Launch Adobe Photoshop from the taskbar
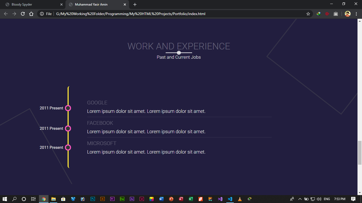The width and height of the screenshot is (362, 203). tap(92, 199)
